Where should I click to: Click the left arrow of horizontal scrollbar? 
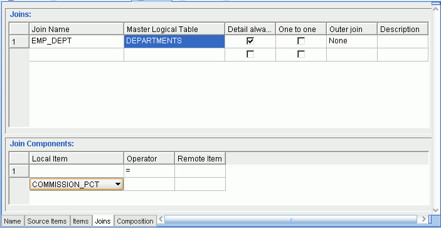161,219
